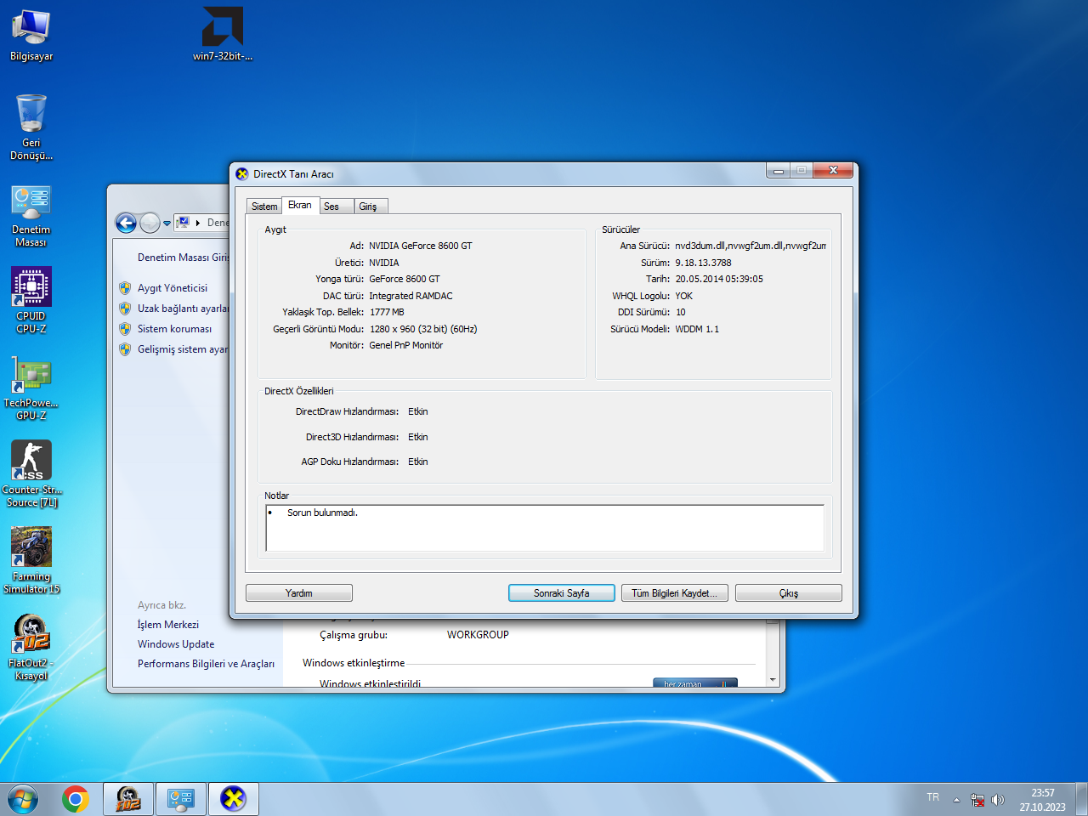1088x816 pixels.
Task: Select the TechPowerUp GPU-Z desktop shortcut
Action: (x=31, y=388)
